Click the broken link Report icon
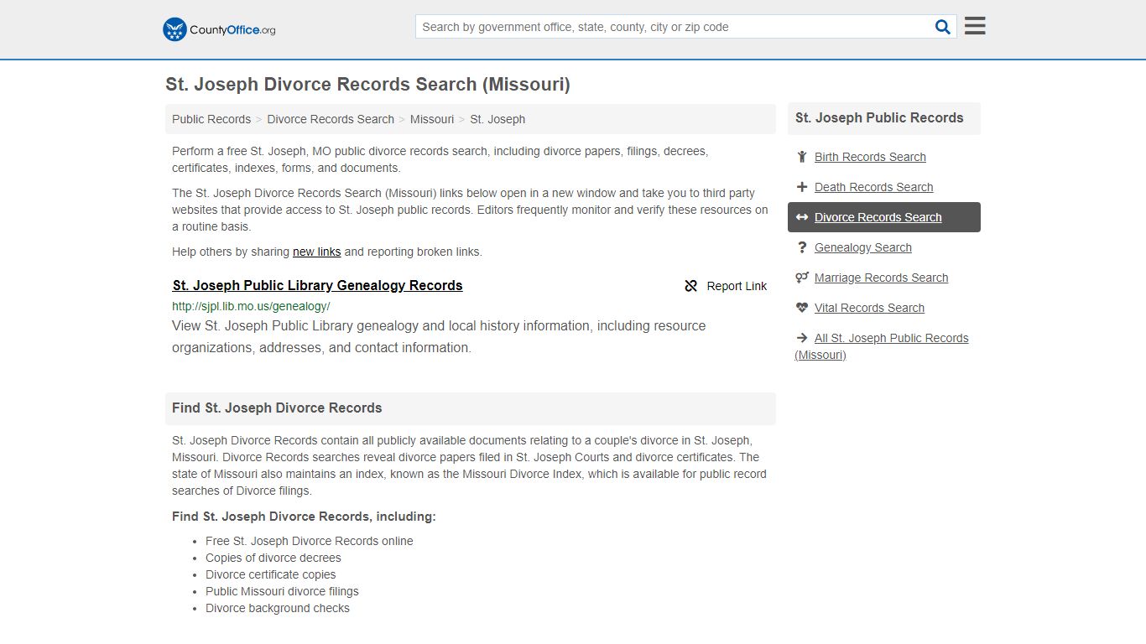Viewport: 1146px width, 644px height. coord(691,286)
